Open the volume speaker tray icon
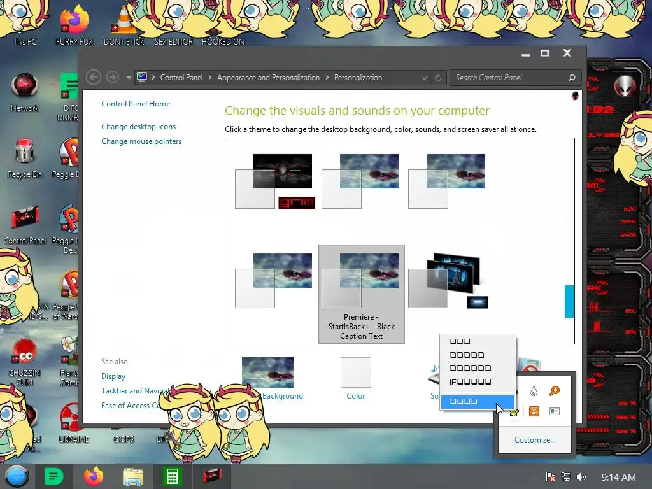Image resolution: width=652 pixels, height=489 pixels. pos(581,477)
